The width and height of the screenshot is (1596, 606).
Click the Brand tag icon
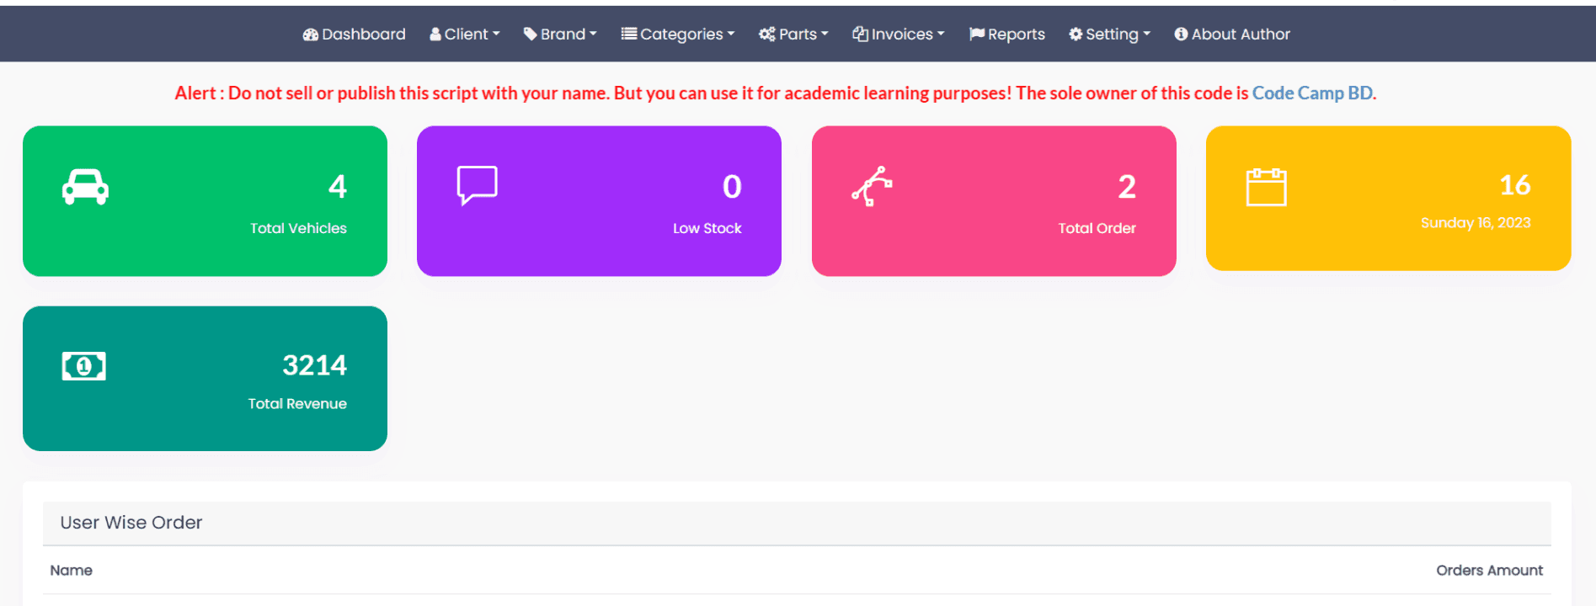click(530, 35)
